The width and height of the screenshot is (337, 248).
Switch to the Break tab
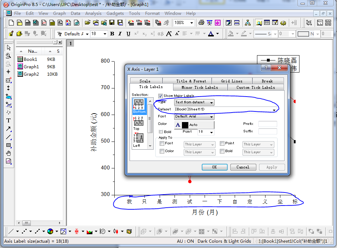(267, 81)
